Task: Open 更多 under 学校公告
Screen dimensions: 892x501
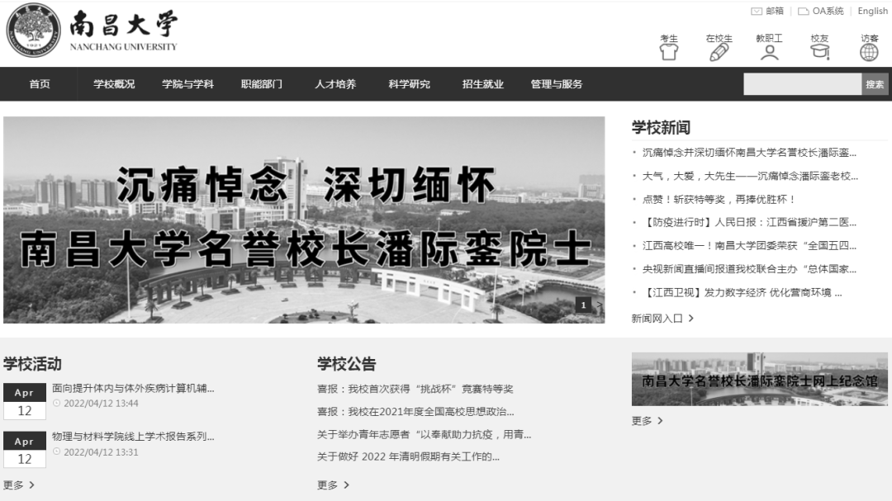Action: [x=333, y=485]
